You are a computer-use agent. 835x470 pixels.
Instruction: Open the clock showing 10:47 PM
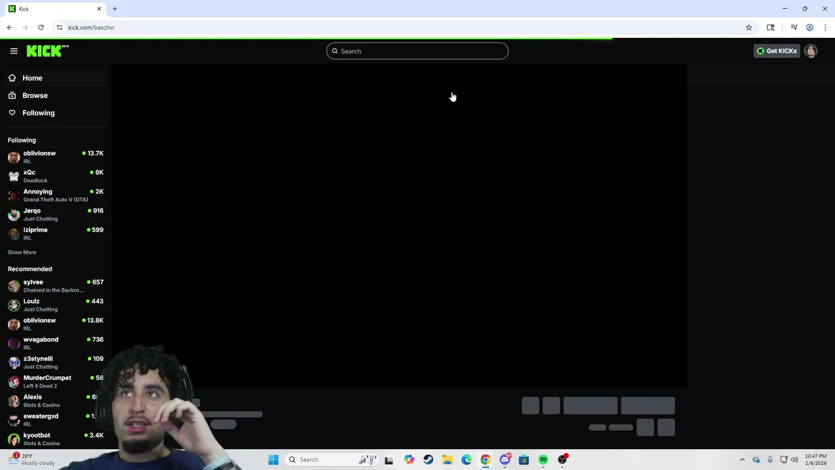[x=815, y=460]
